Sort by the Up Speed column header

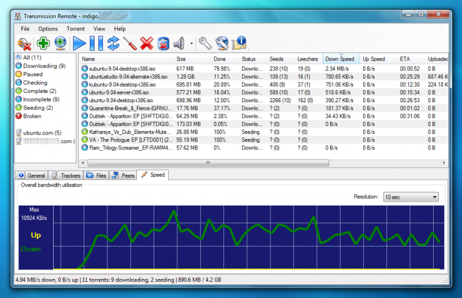tap(378, 59)
